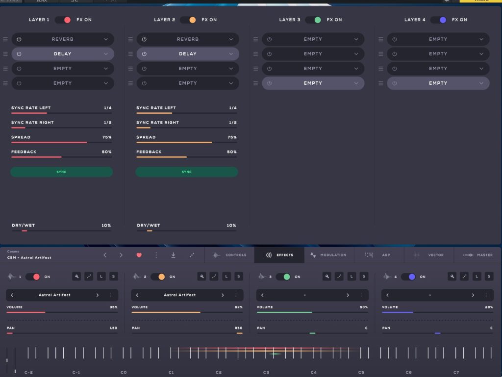Viewport: 502px width, 377px height.
Task: Click the Solo (S) button on layer 2
Action: [x=238, y=276]
